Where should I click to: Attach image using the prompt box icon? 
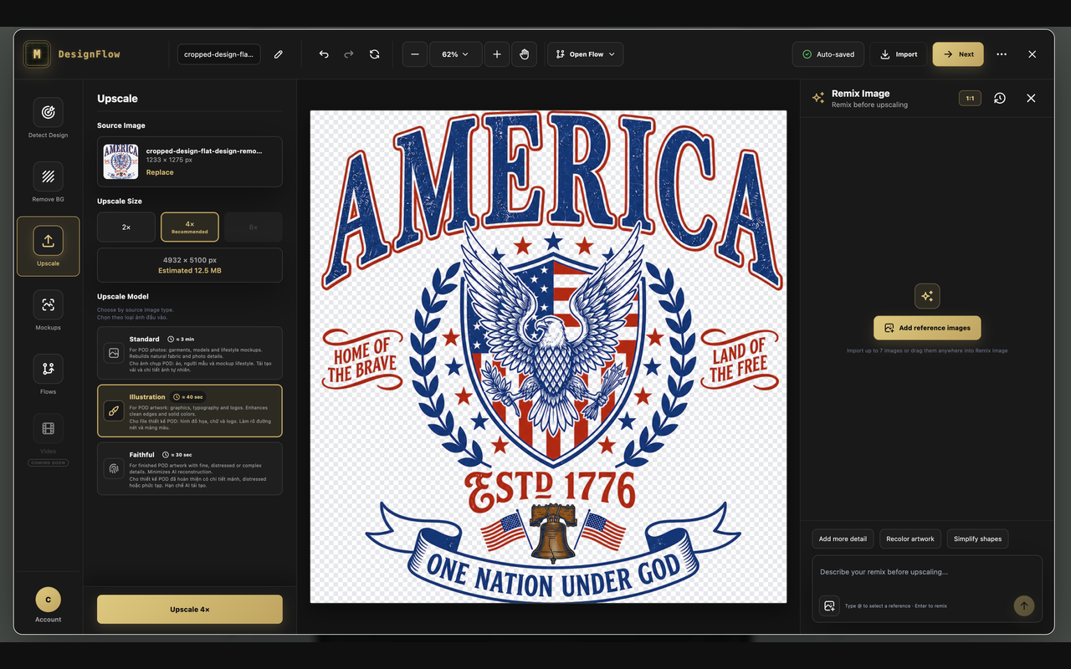[x=829, y=605]
